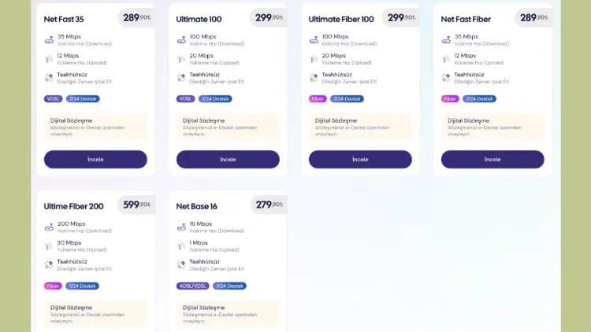Click the Dijital Sözleşme notice in Net Base 16
The height and width of the screenshot is (332, 591).
pyautogui.click(x=228, y=313)
